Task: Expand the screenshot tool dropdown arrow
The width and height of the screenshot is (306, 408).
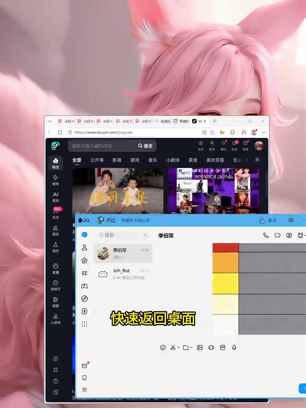Action: point(179,348)
